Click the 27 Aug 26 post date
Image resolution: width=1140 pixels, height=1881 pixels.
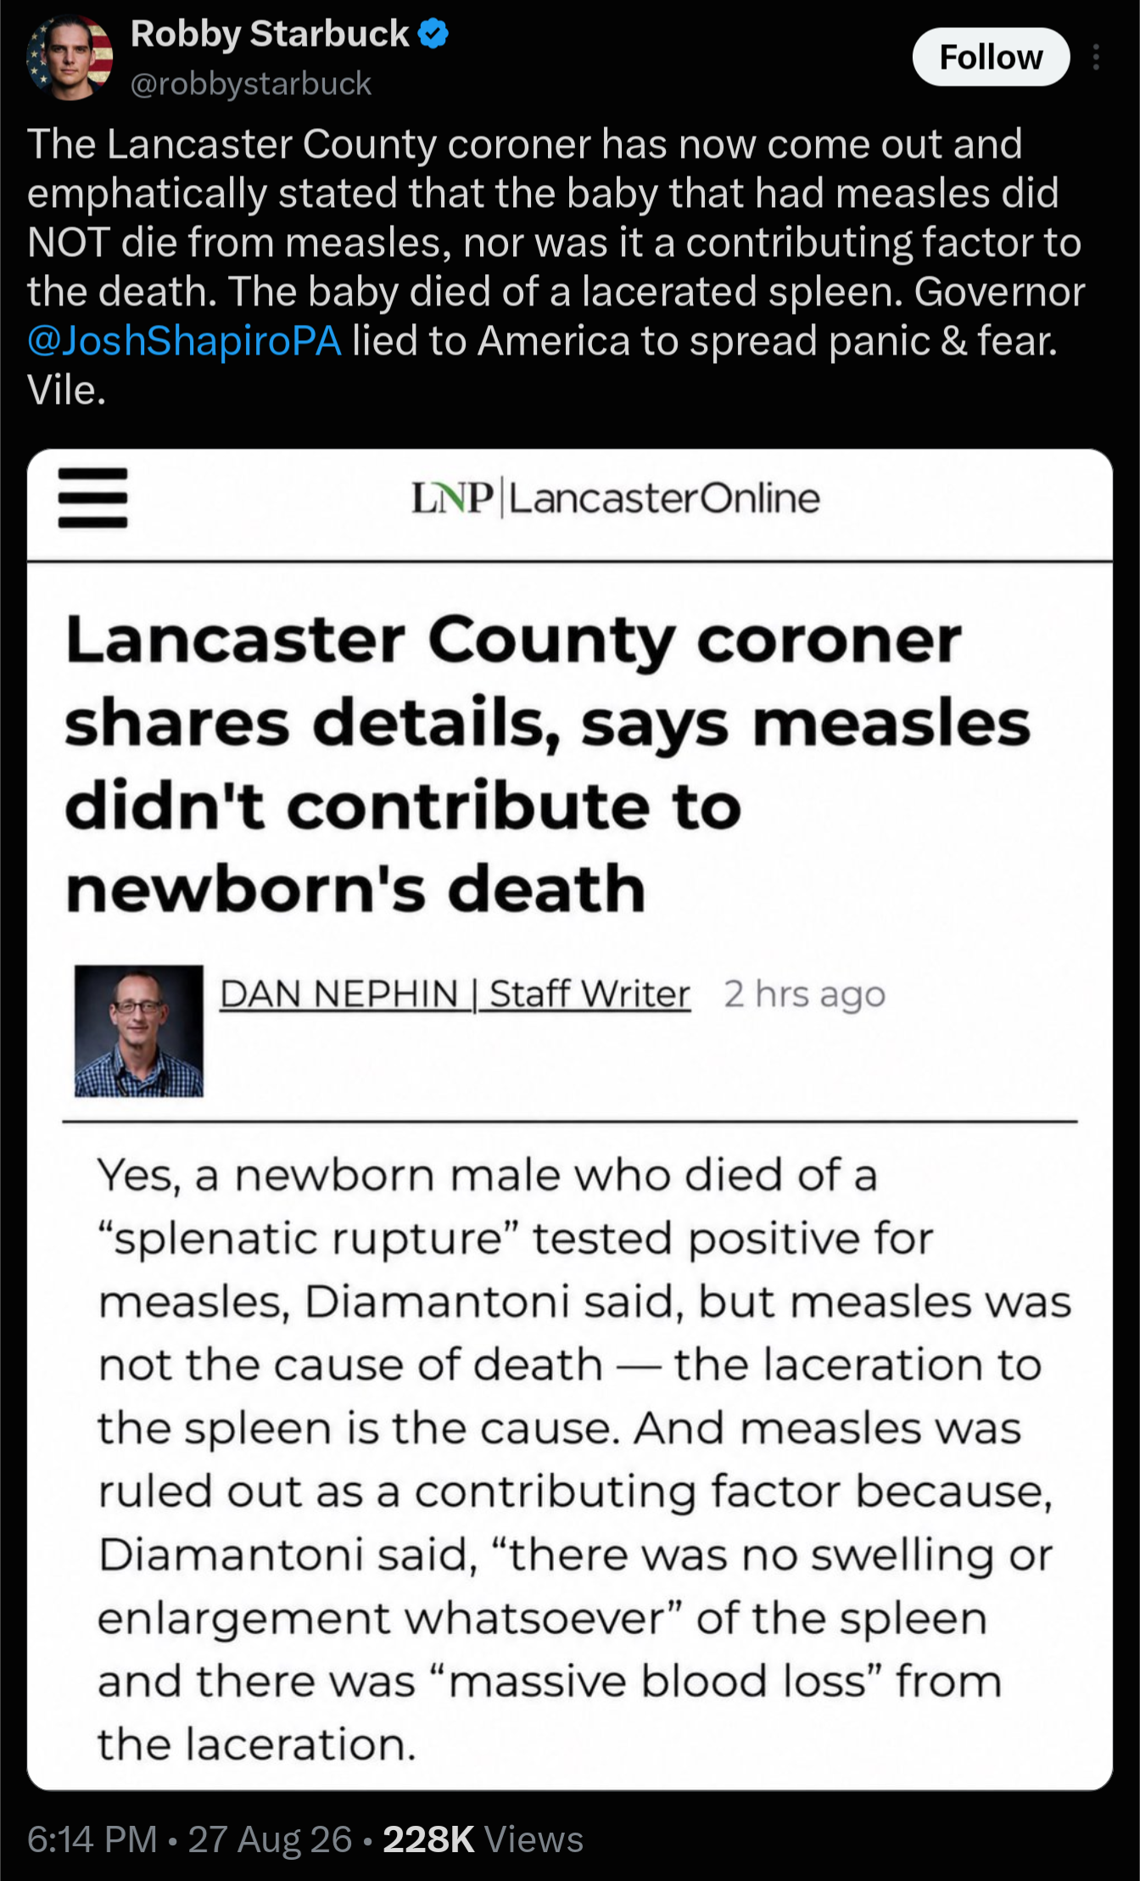270,1839
